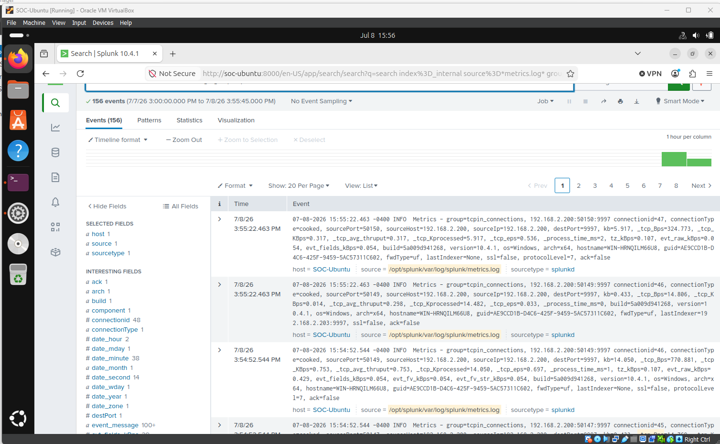This screenshot has width=720, height=444.
Task: Bookmark this page with the star icon
Action: click(570, 74)
